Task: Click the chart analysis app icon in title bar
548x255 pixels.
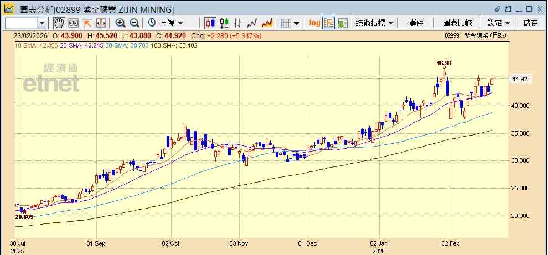Action: point(9,8)
